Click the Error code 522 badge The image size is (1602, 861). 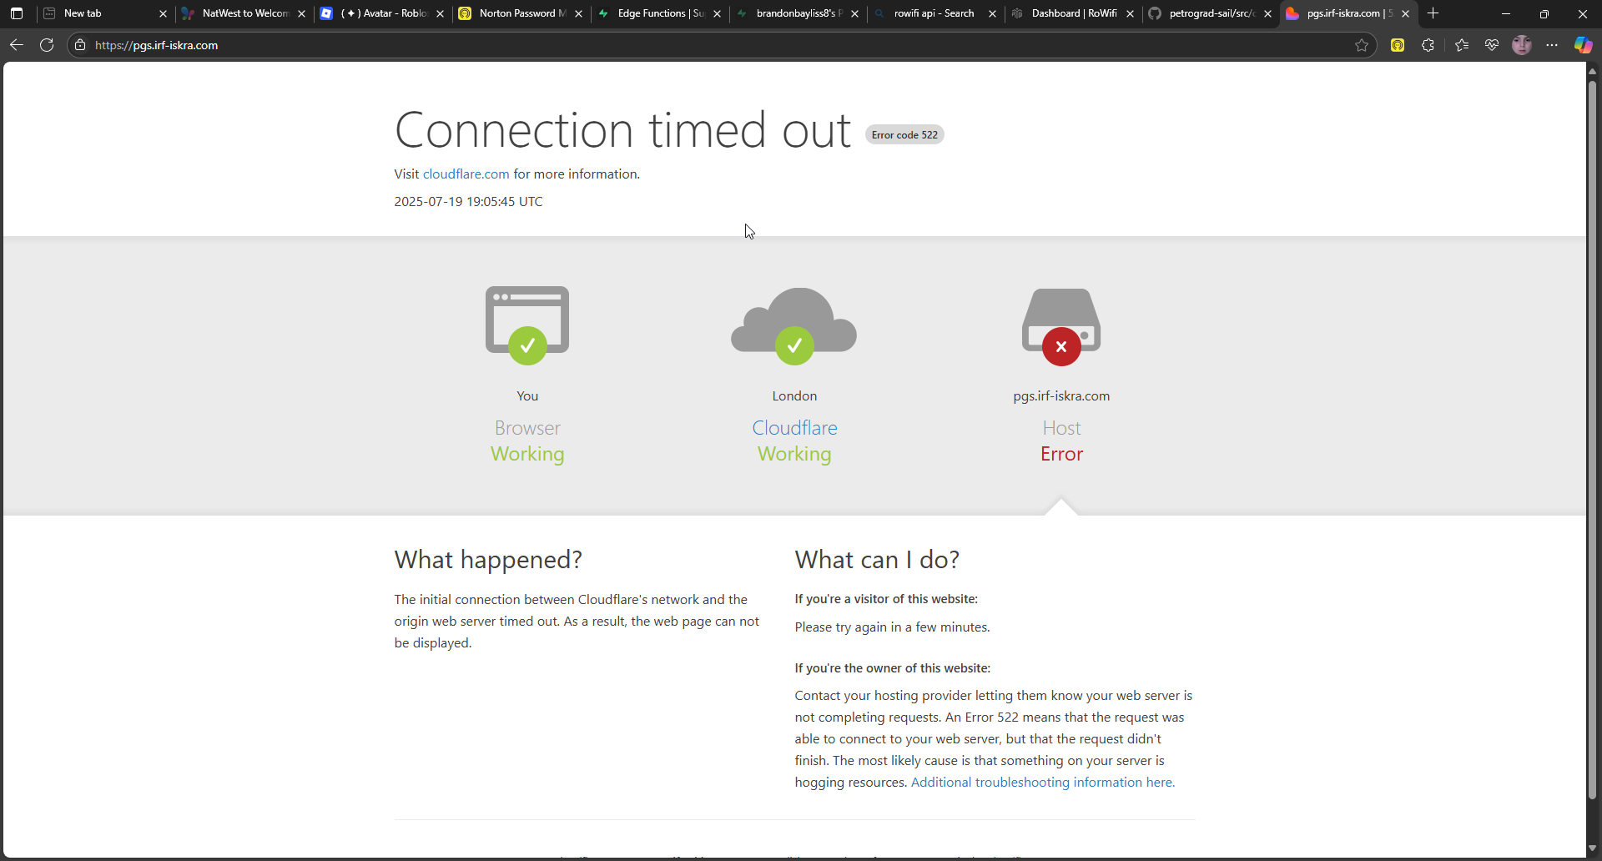click(904, 134)
